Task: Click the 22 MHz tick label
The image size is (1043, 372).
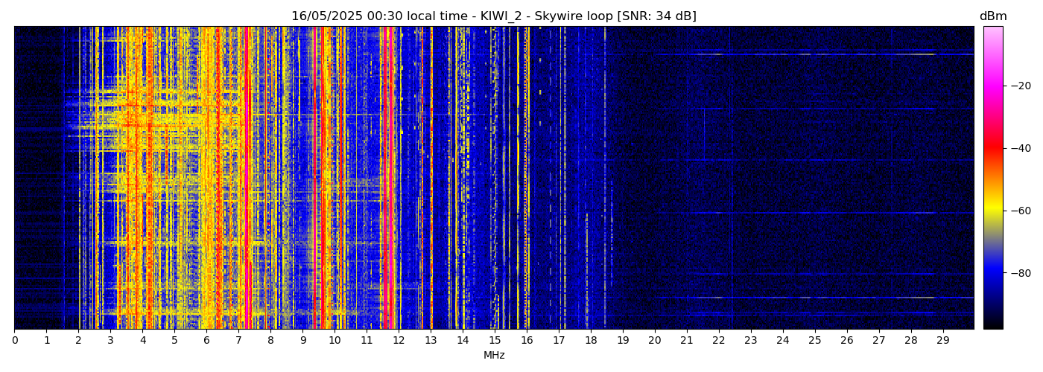Action: point(718,340)
